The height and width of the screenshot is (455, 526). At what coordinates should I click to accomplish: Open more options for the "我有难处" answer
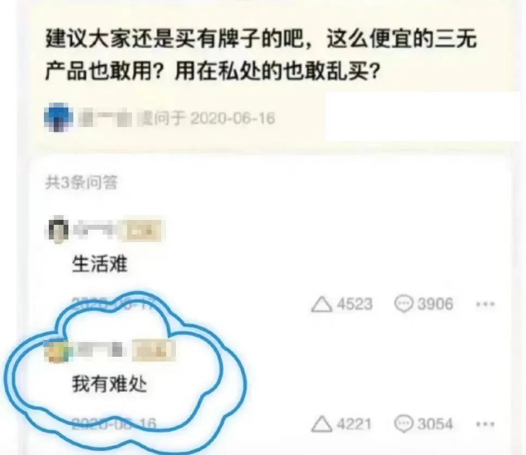(485, 424)
